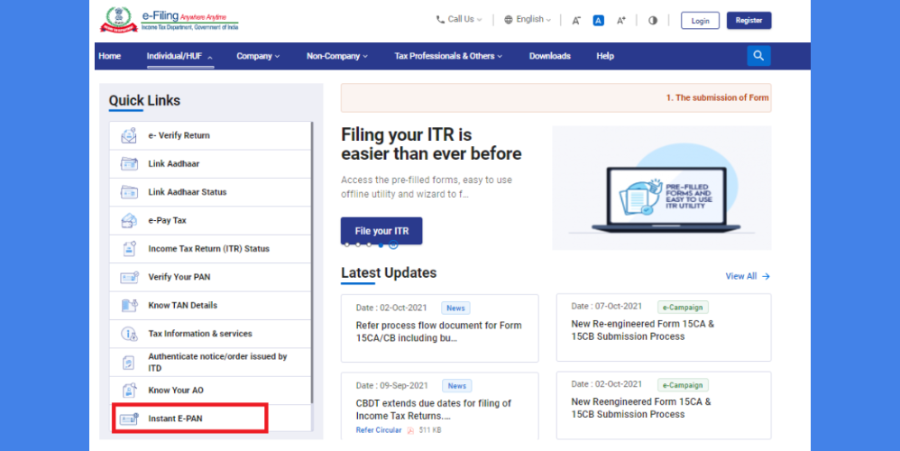Screen dimensions: 900x451
Task: Open the Downloads menu item
Action: (549, 56)
